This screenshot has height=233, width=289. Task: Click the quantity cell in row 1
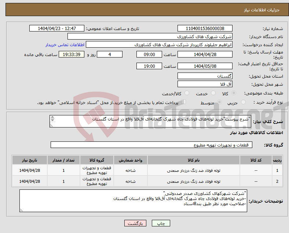pyautogui.click(x=63, y=170)
